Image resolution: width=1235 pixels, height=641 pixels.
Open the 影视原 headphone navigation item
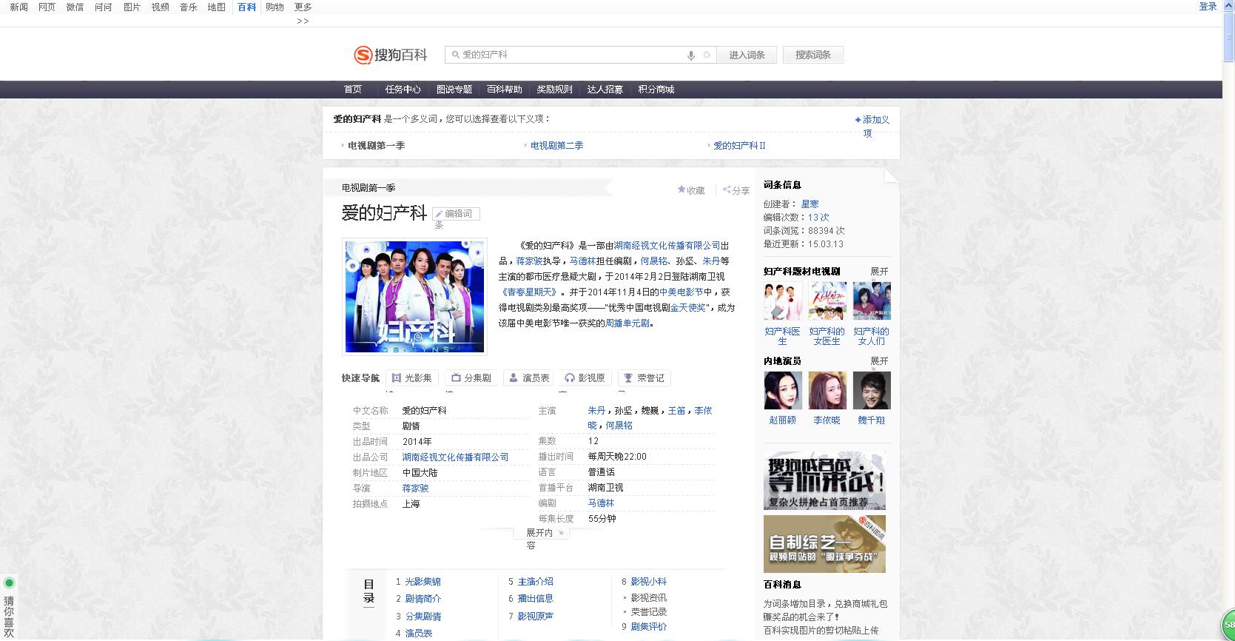point(585,378)
